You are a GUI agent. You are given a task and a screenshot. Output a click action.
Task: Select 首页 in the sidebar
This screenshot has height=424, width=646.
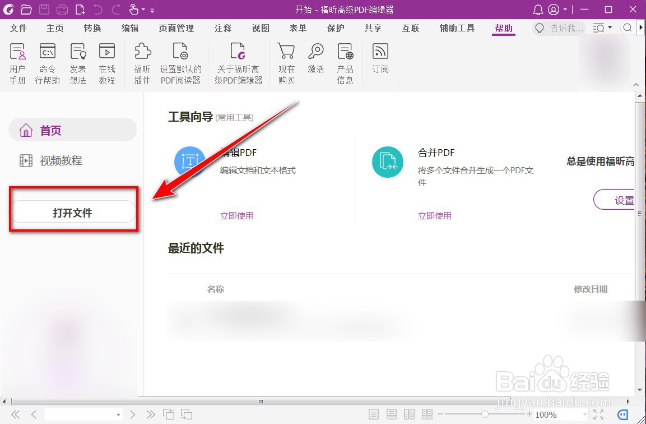[x=72, y=130]
